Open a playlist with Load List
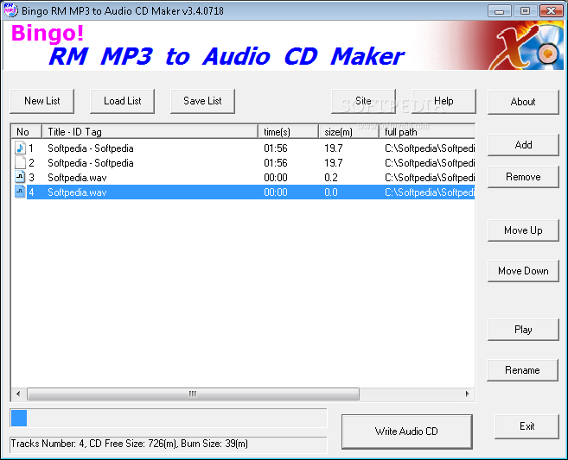 122,101
